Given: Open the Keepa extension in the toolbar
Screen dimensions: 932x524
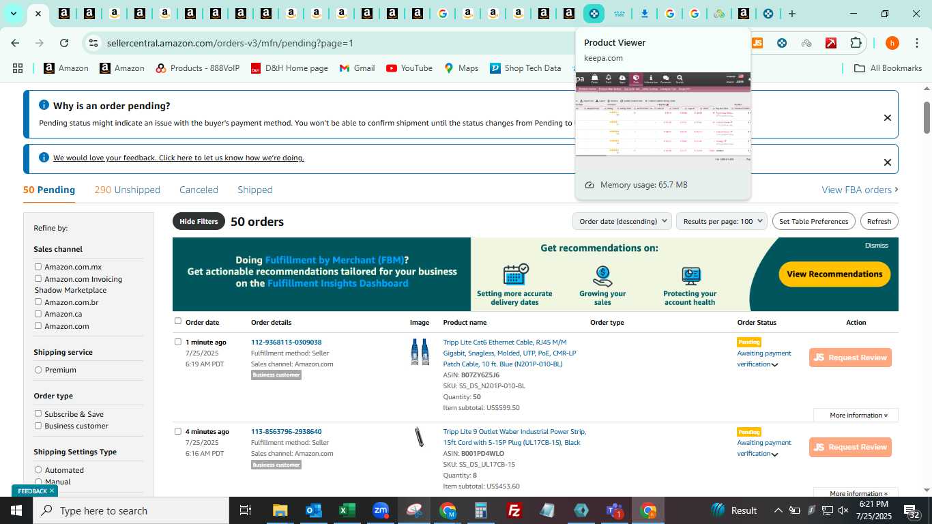Looking at the screenshot, I should (x=782, y=43).
